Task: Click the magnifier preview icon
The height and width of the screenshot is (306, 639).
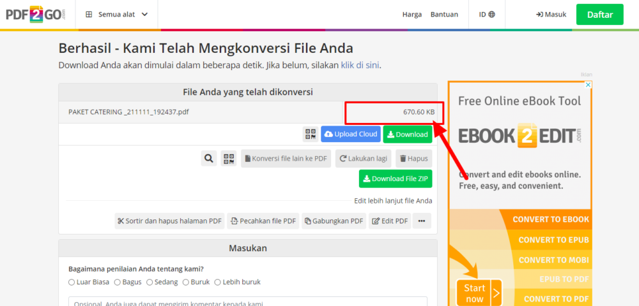Action: coord(208,159)
